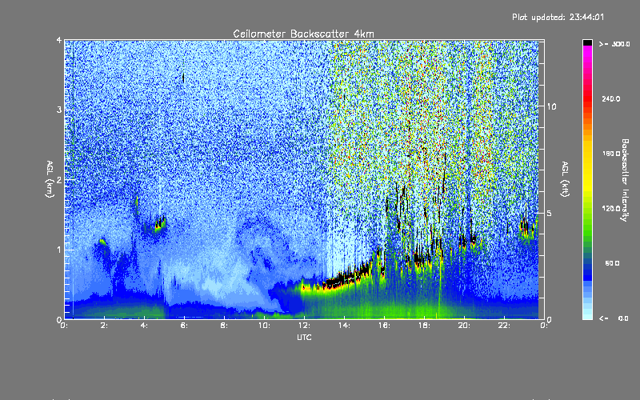
Task: Click the '18:' UTC tick label
Action: pos(424,326)
